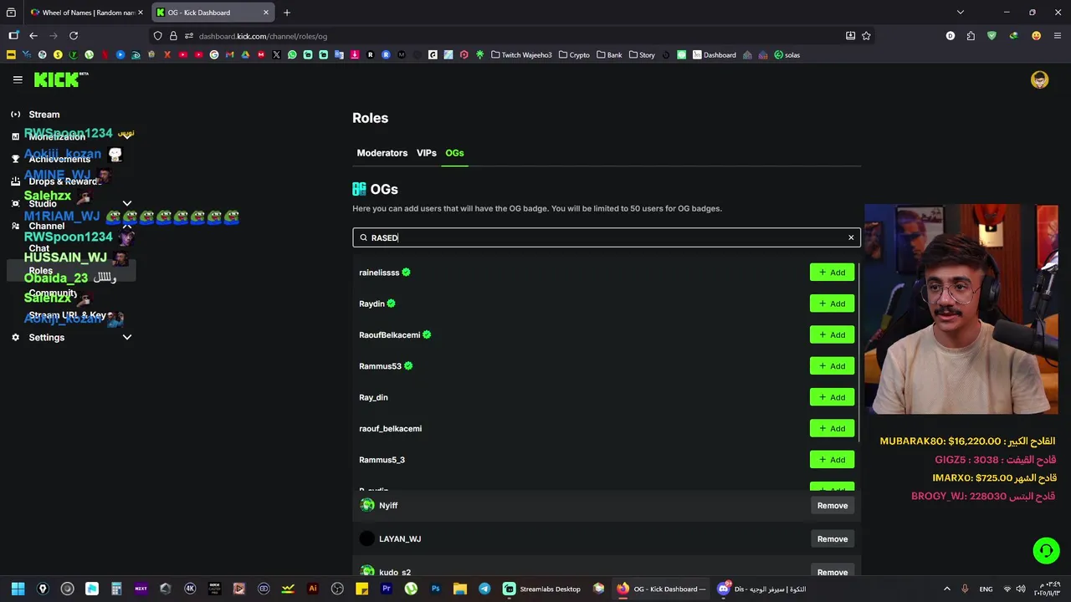Viewport: 1071px width, 602px height.
Task: Open the Kick sidebar hamburger menu
Action: pyautogui.click(x=18, y=79)
